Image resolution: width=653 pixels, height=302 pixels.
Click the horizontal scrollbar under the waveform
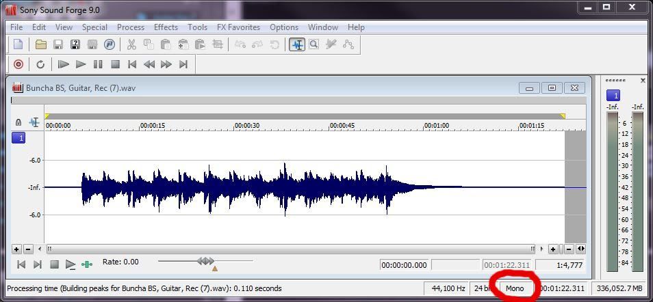pyautogui.click(x=294, y=249)
